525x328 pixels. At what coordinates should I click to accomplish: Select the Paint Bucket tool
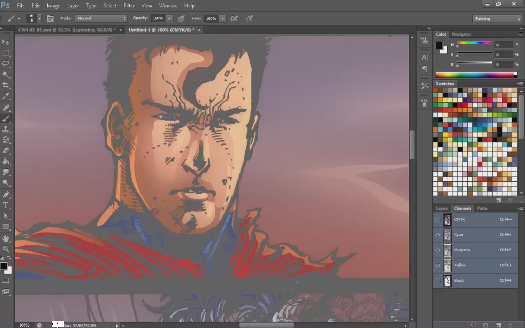pos(6,162)
